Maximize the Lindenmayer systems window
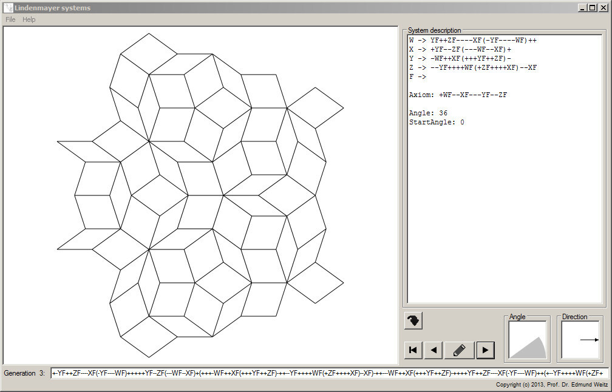 (x=593, y=7)
